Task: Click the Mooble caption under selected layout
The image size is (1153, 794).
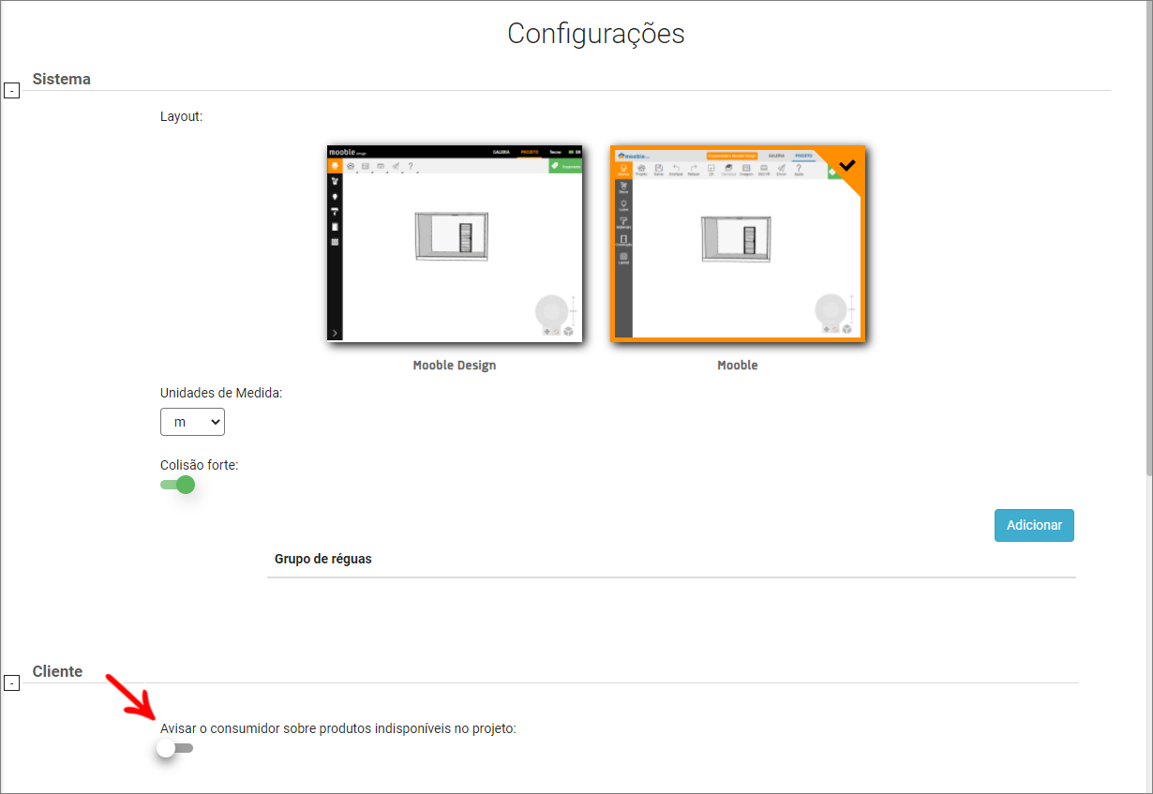Action: coord(738,366)
